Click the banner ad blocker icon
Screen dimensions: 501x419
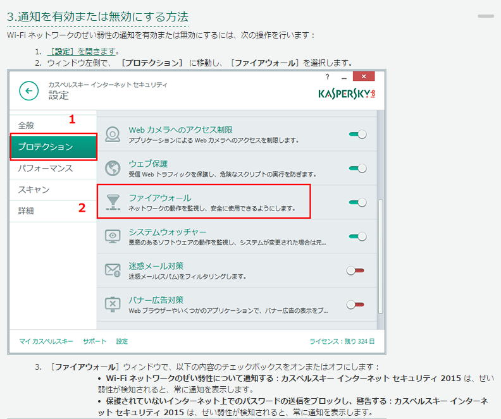113,305
